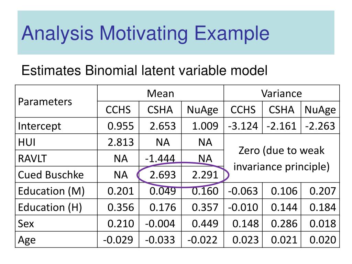
Task: Click the Education (H) row label
Action: click(x=50, y=207)
